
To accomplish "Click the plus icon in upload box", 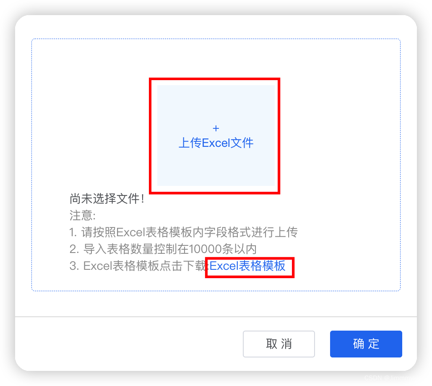I will point(216,128).
